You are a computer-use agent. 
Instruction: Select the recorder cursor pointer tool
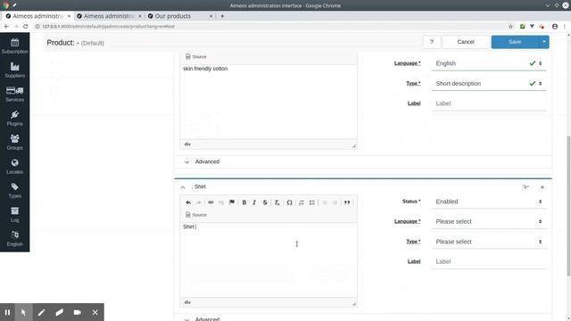coord(24,312)
